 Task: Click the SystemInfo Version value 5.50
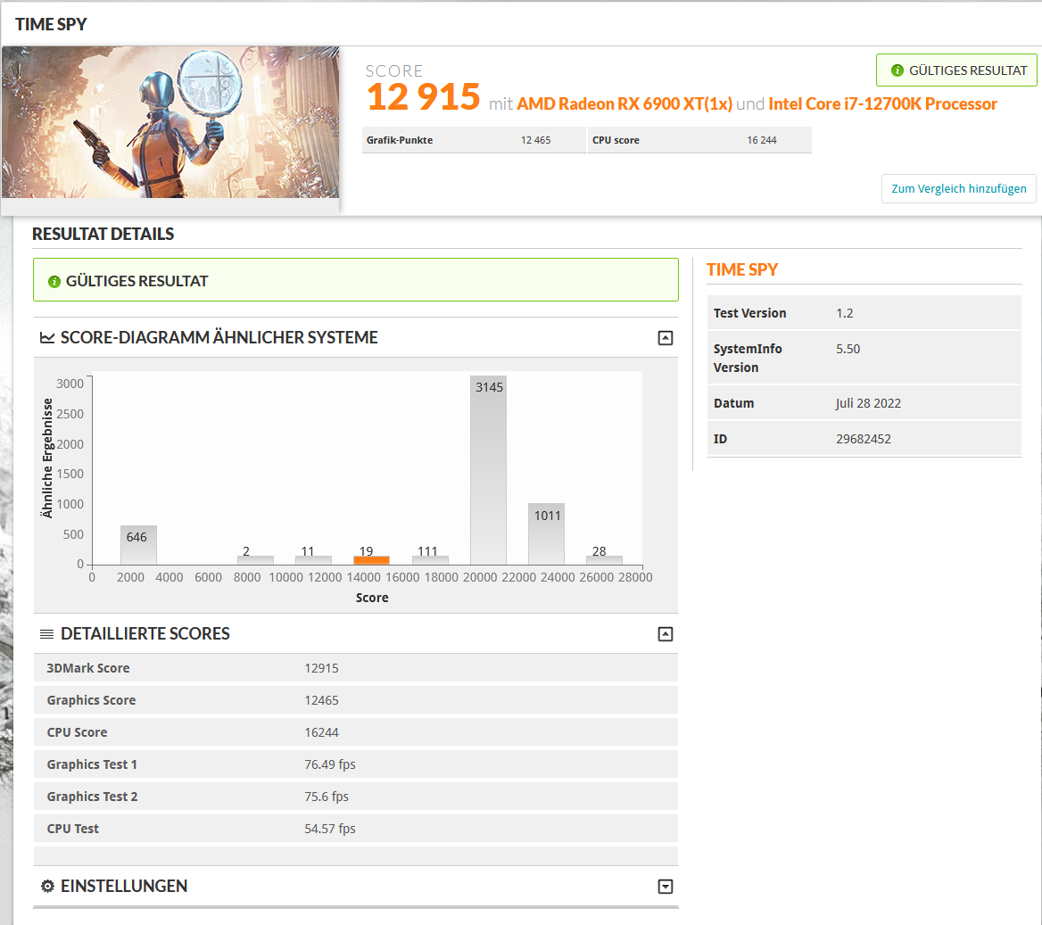coord(848,349)
